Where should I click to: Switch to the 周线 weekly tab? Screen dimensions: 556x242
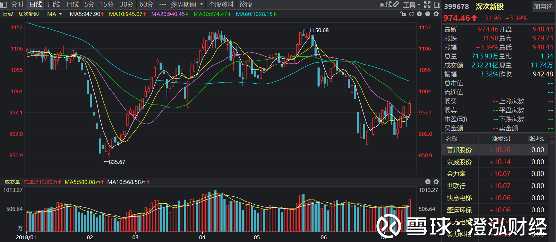pyautogui.click(x=54, y=4)
